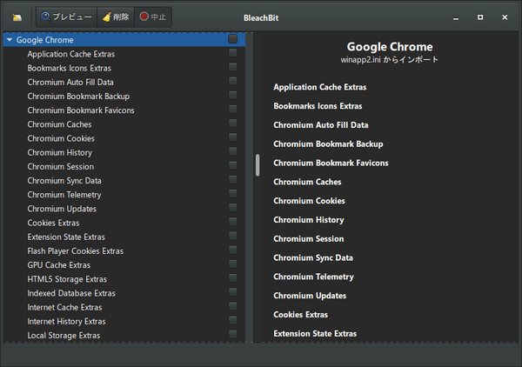Viewport: 522px width, 367px height.
Task: Select Chromium Caches tree row
Action: [124, 124]
